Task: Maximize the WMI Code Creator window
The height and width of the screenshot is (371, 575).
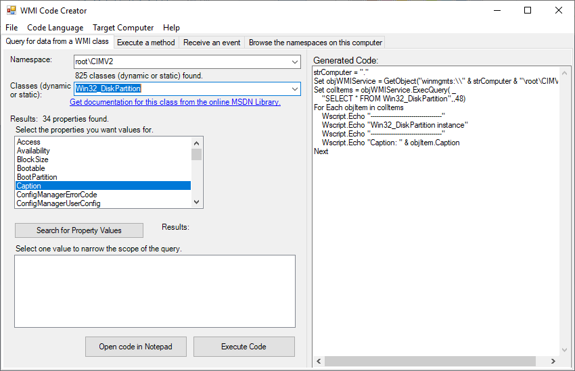Action: click(528, 10)
